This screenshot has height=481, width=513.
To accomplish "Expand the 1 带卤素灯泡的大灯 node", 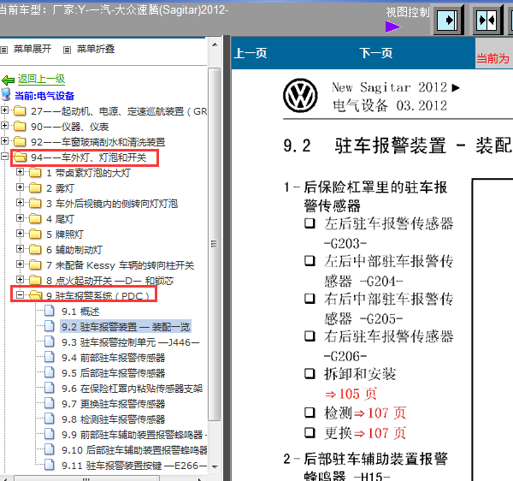I will click(20, 171).
